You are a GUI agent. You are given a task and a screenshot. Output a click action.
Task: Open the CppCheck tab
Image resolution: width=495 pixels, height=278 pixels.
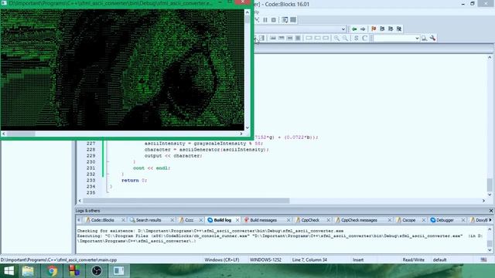click(x=309, y=220)
